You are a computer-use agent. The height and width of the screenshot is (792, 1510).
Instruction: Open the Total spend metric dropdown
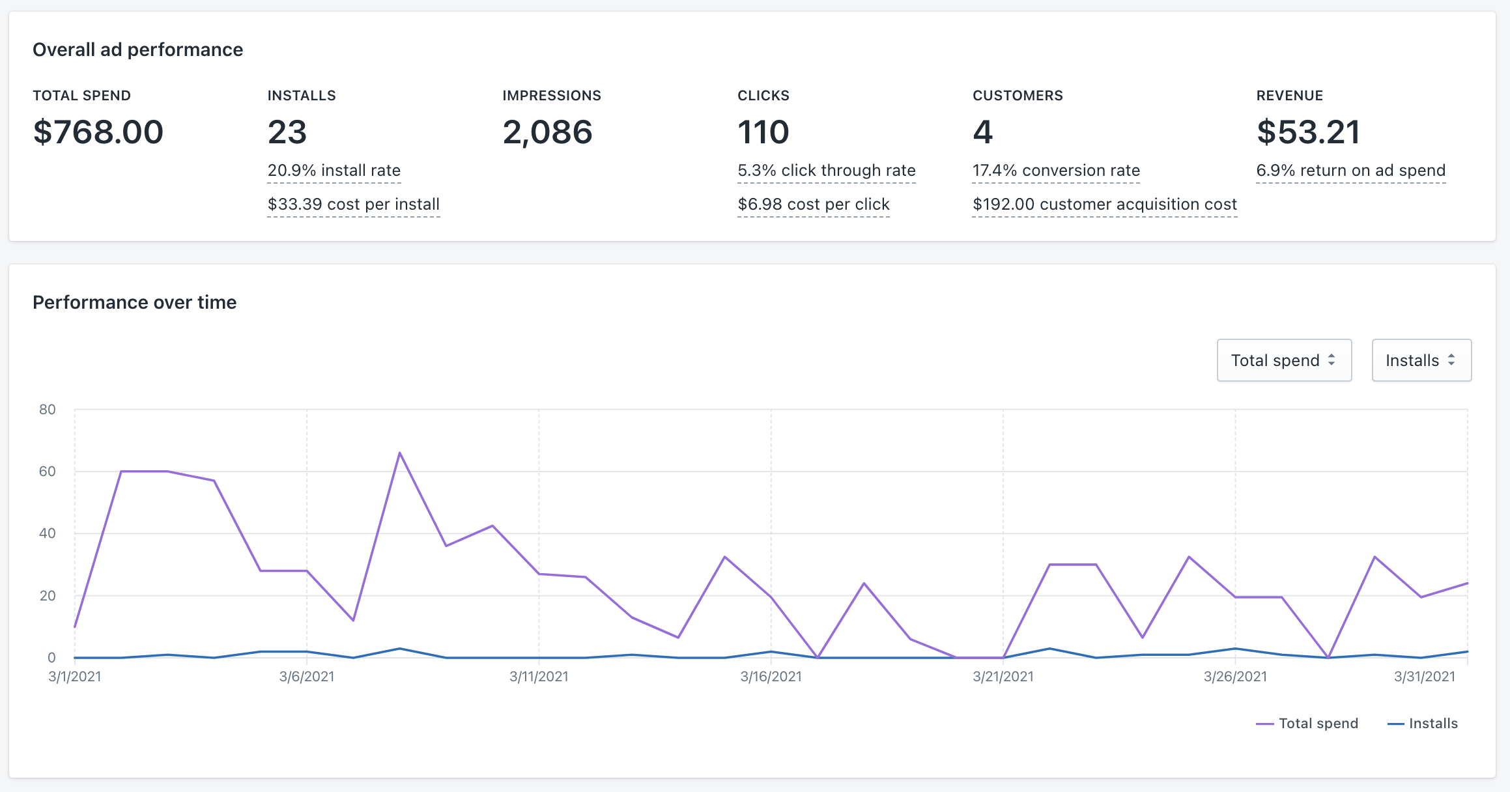point(1283,360)
